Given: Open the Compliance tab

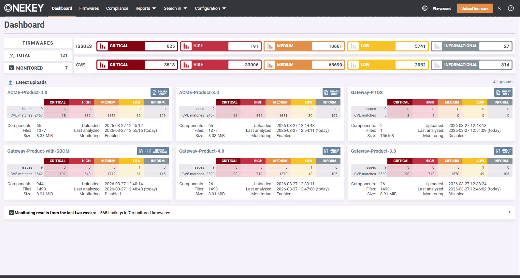Looking at the screenshot, I should coord(117,8).
